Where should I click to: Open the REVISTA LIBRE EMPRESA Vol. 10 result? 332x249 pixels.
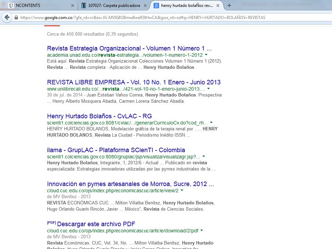(134, 82)
